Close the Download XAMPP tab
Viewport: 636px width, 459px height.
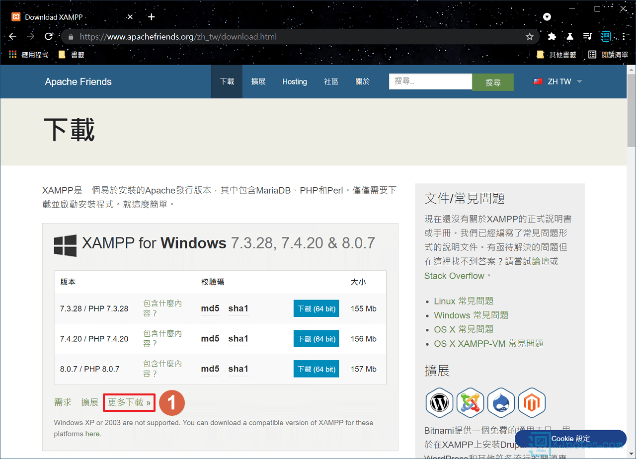pos(130,17)
